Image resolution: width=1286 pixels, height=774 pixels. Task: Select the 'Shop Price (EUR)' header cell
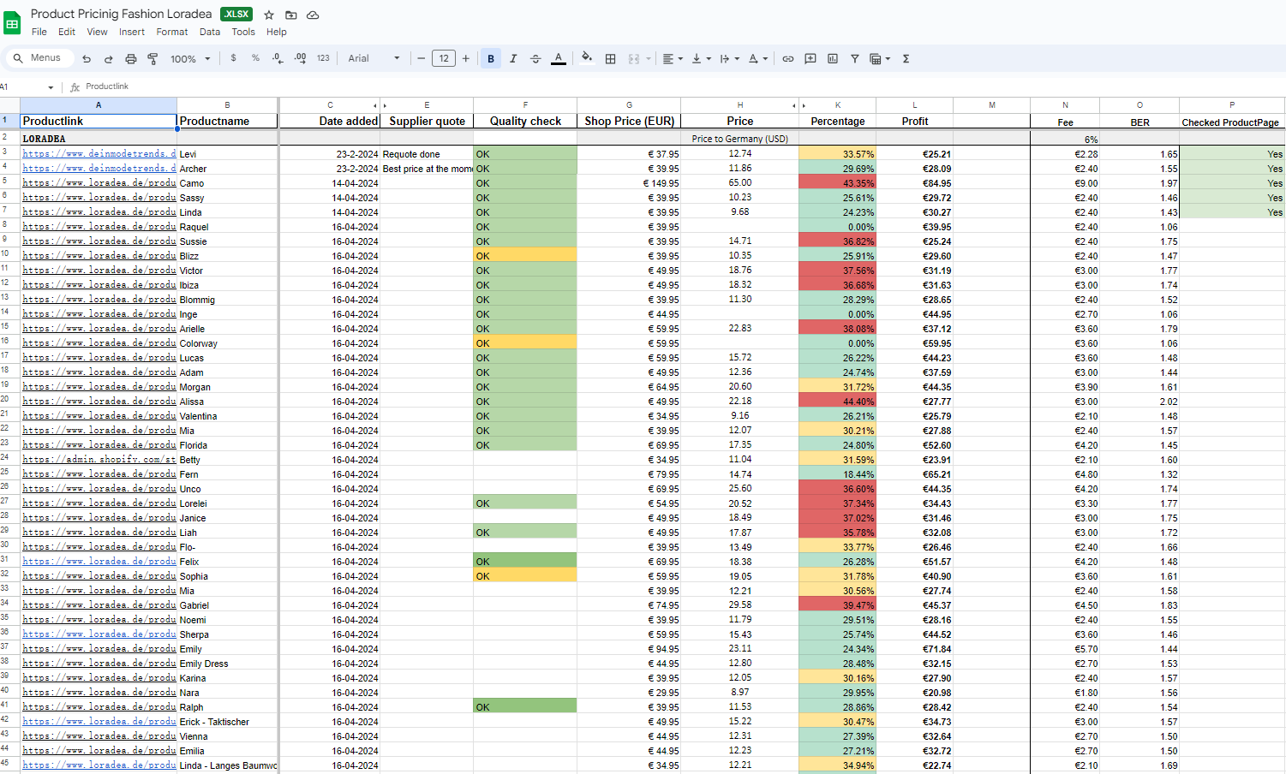point(629,121)
